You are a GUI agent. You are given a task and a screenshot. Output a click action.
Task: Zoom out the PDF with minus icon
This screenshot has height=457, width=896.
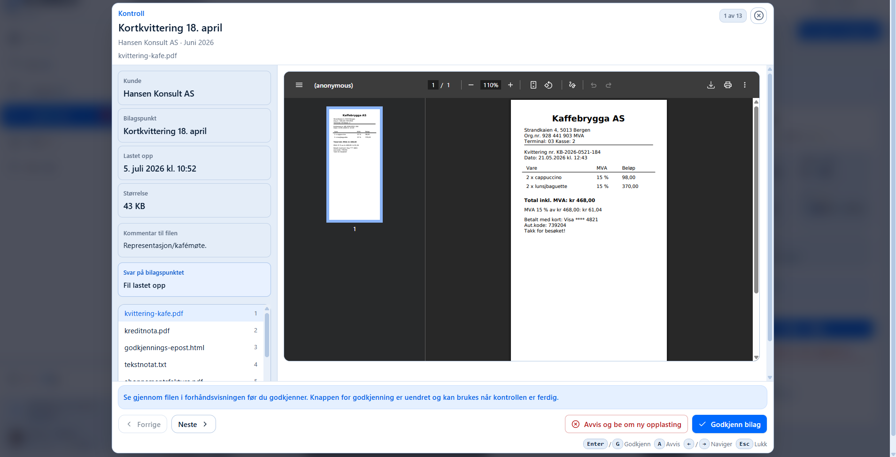coord(471,85)
